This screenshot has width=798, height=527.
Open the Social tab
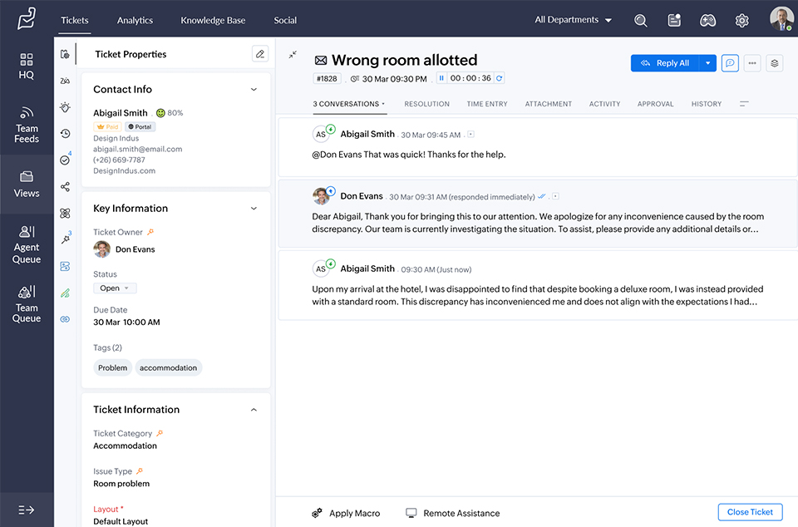(x=285, y=20)
